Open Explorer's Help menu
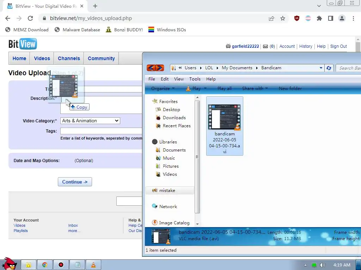 point(211,79)
